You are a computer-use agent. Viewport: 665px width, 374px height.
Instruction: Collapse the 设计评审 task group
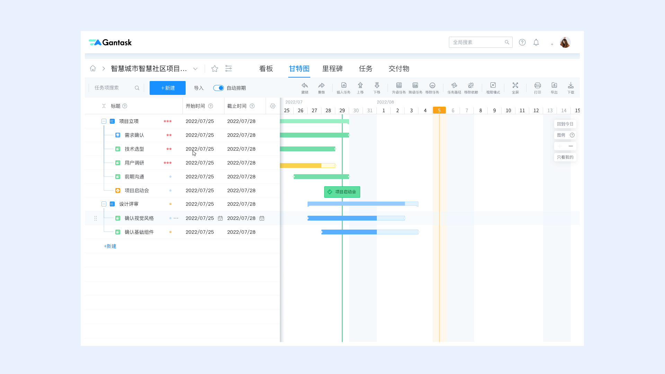[104, 204]
